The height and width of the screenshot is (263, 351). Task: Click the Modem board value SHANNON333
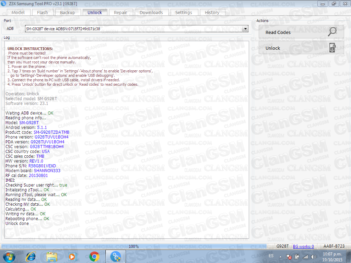pos(47,171)
